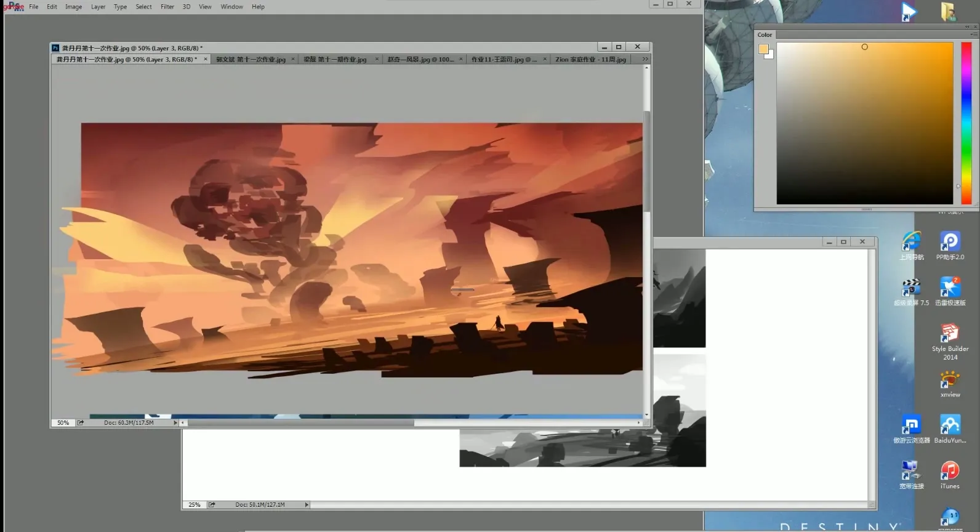Open the Select menu
Screen dimensions: 980x532
(143, 7)
